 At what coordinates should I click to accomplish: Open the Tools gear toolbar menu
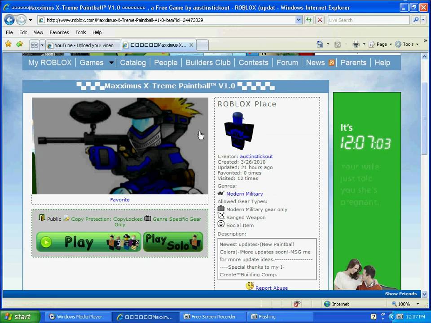coord(407,44)
